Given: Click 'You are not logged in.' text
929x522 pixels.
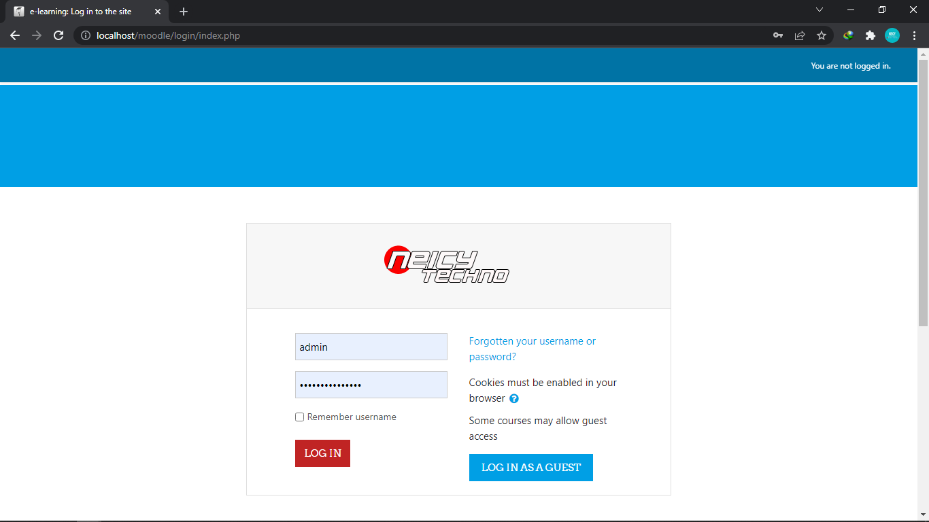Looking at the screenshot, I should pyautogui.click(x=851, y=66).
